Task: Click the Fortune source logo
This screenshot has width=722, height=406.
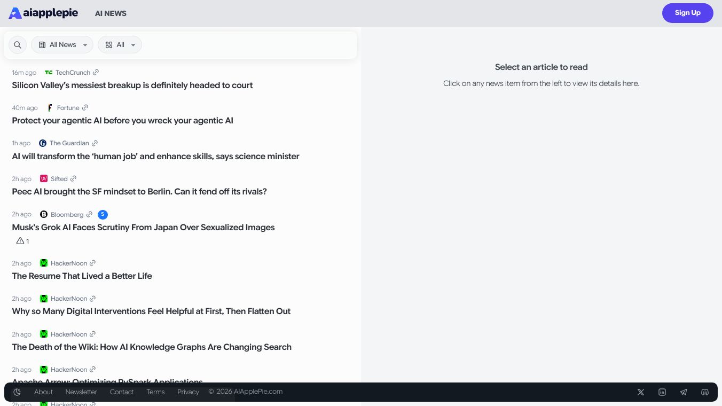Action: (50, 108)
